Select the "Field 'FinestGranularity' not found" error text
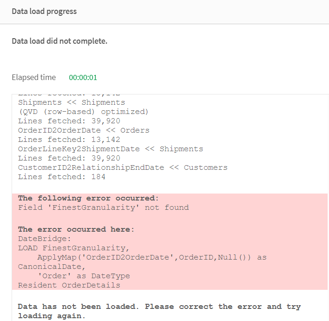This screenshot has width=329, height=321. [x=103, y=207]
